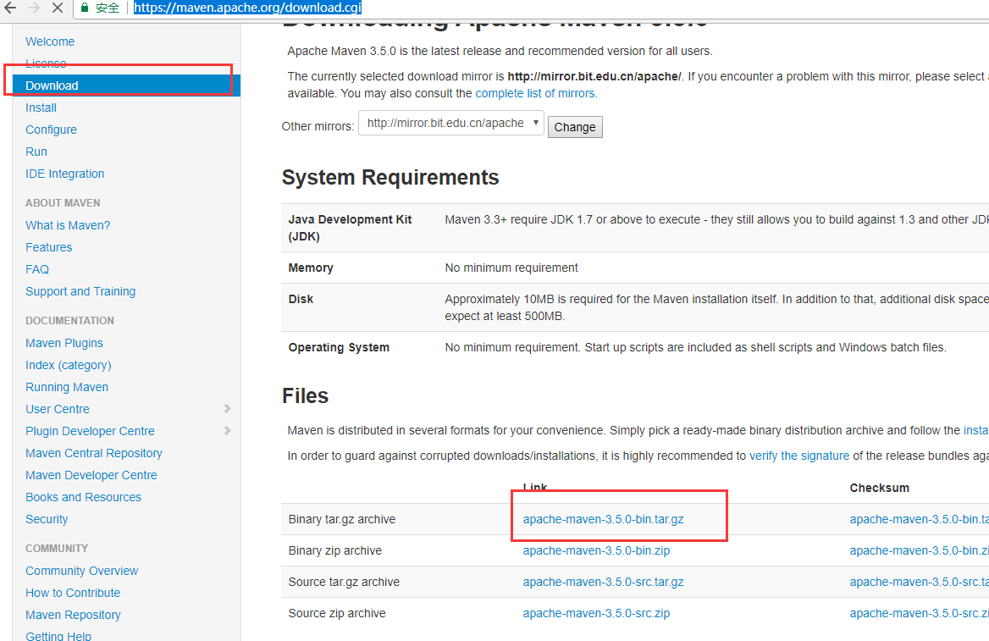Go to the Features page
Image resolution: width=989 pixels, height=641 pixels.
48,247
